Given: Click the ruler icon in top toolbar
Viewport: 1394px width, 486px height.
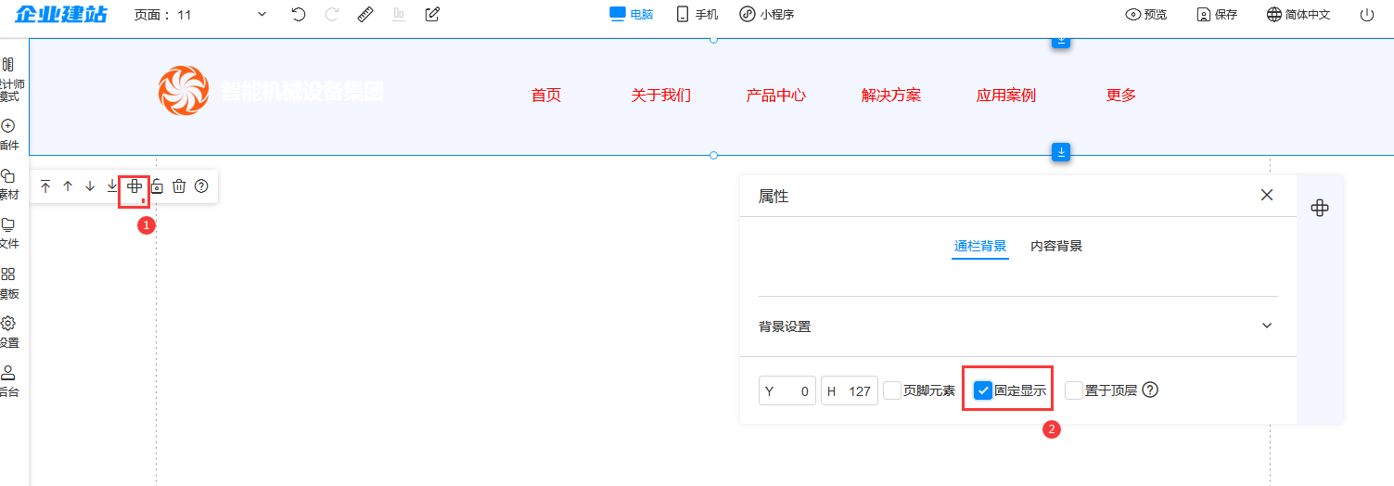Looking at the screenshot, I should (x=365, y=14).
